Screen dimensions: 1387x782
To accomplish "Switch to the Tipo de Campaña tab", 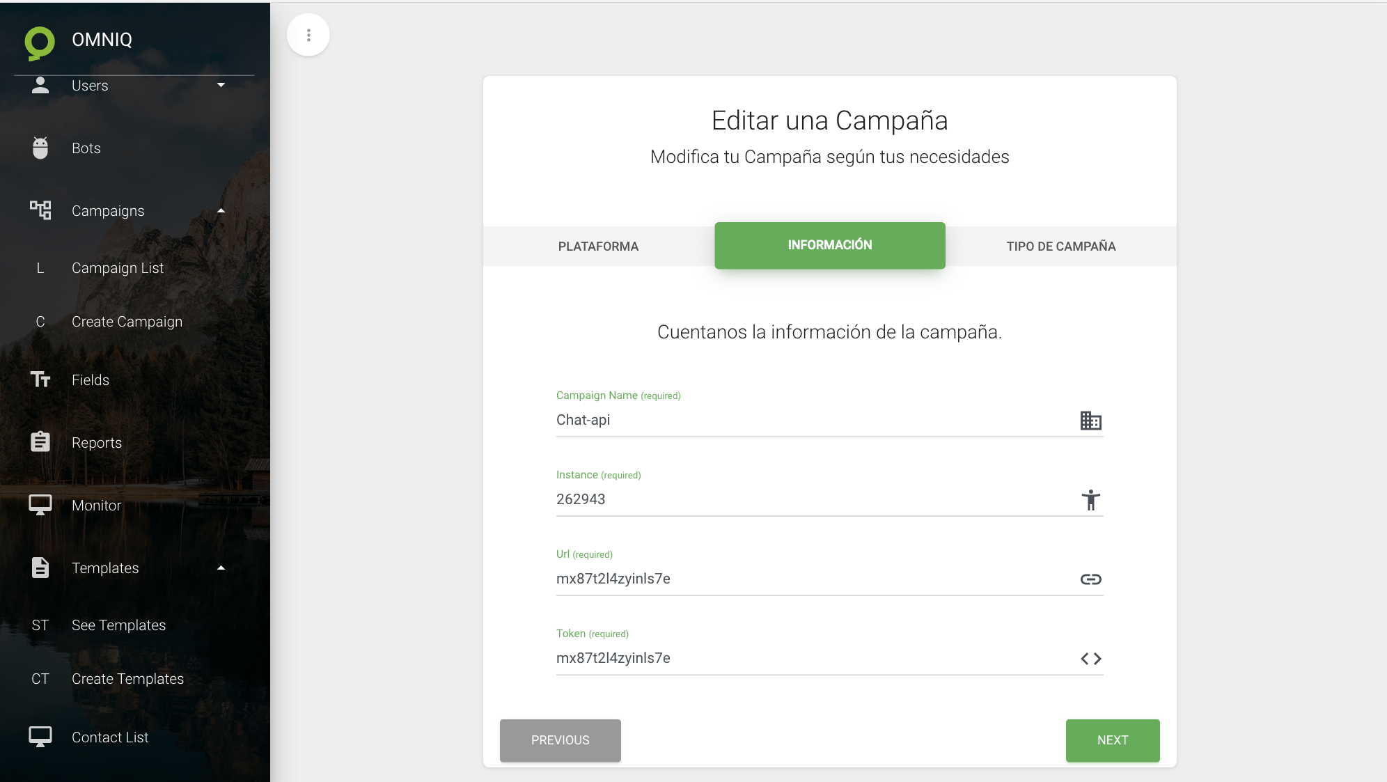I will (x=1060, y=247).
